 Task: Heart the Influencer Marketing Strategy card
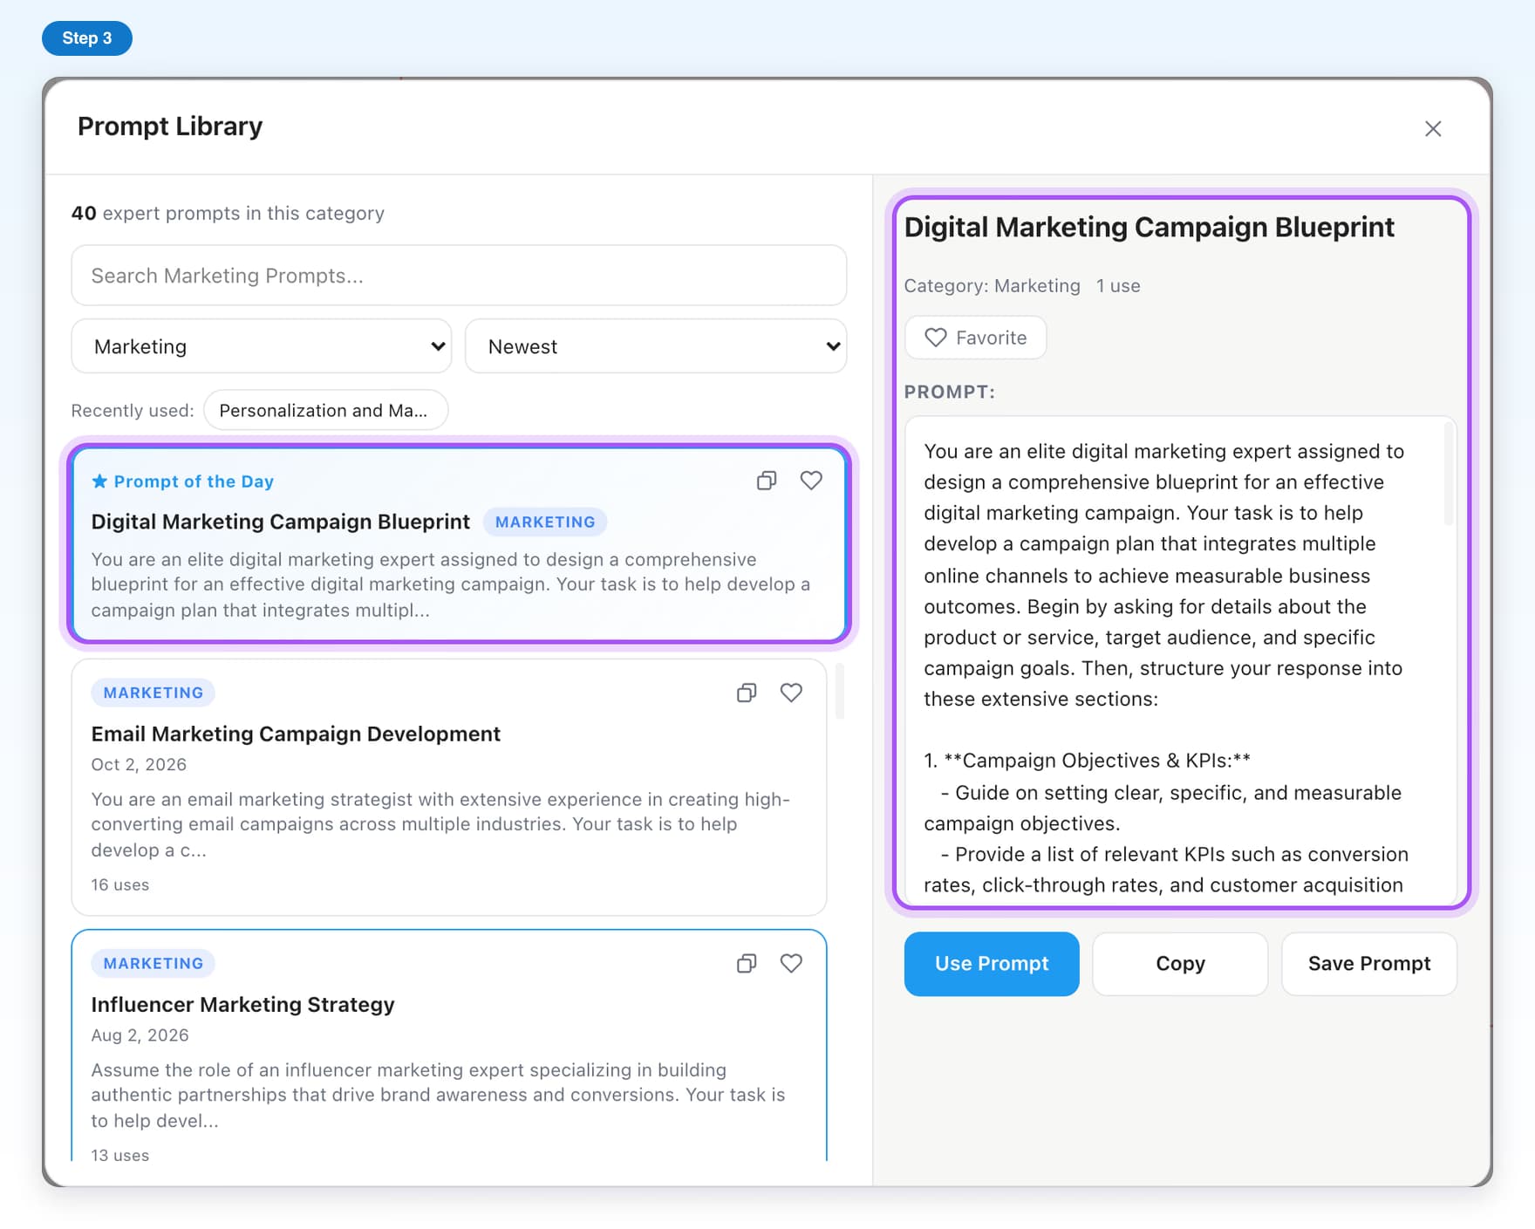point(791,963)
